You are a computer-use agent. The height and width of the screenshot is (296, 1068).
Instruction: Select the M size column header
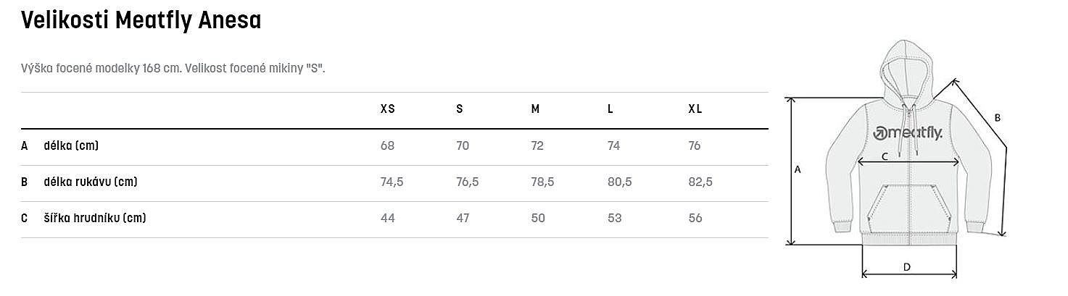coord(535,109)
